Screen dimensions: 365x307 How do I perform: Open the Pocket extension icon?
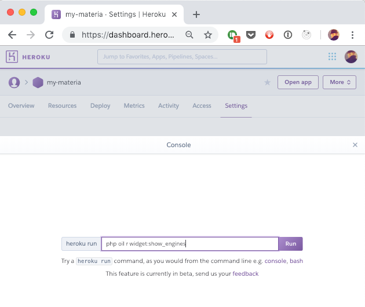pos(251,35)
